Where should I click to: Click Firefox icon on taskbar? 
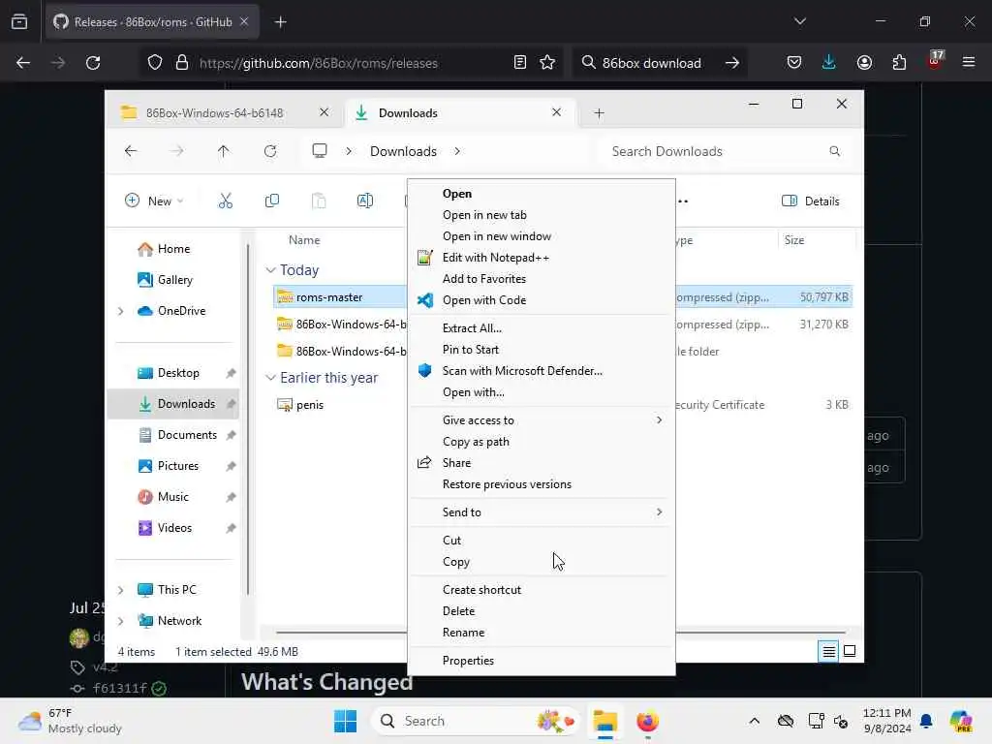647,721
